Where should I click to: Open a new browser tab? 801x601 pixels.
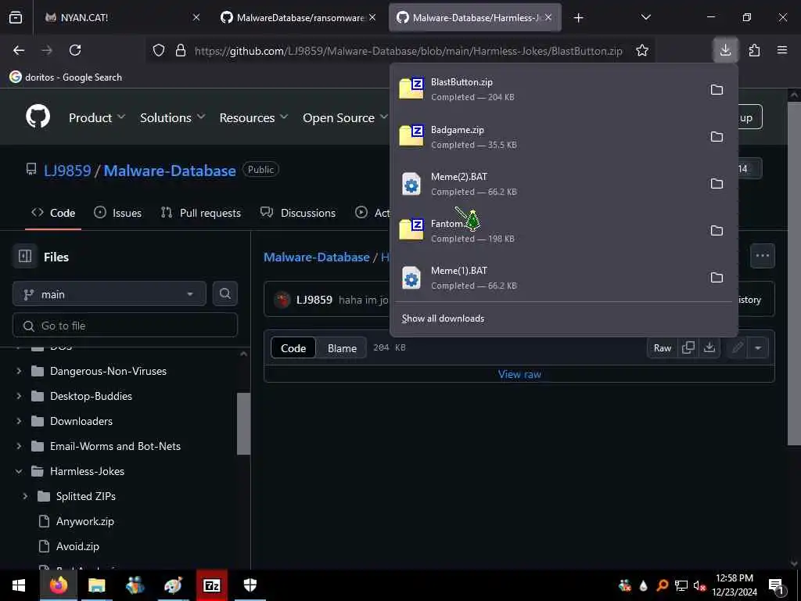coord(578,18)
